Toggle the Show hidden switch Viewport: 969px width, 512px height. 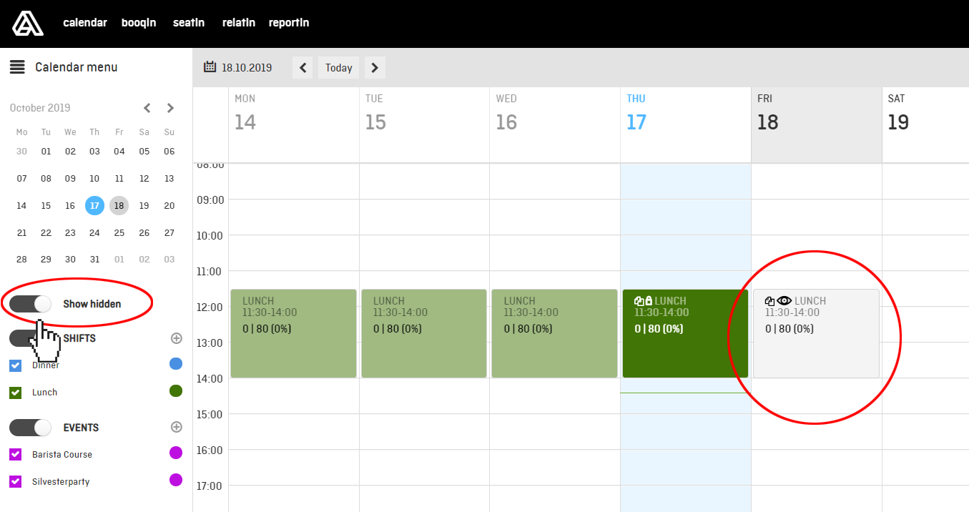point(30,304)
